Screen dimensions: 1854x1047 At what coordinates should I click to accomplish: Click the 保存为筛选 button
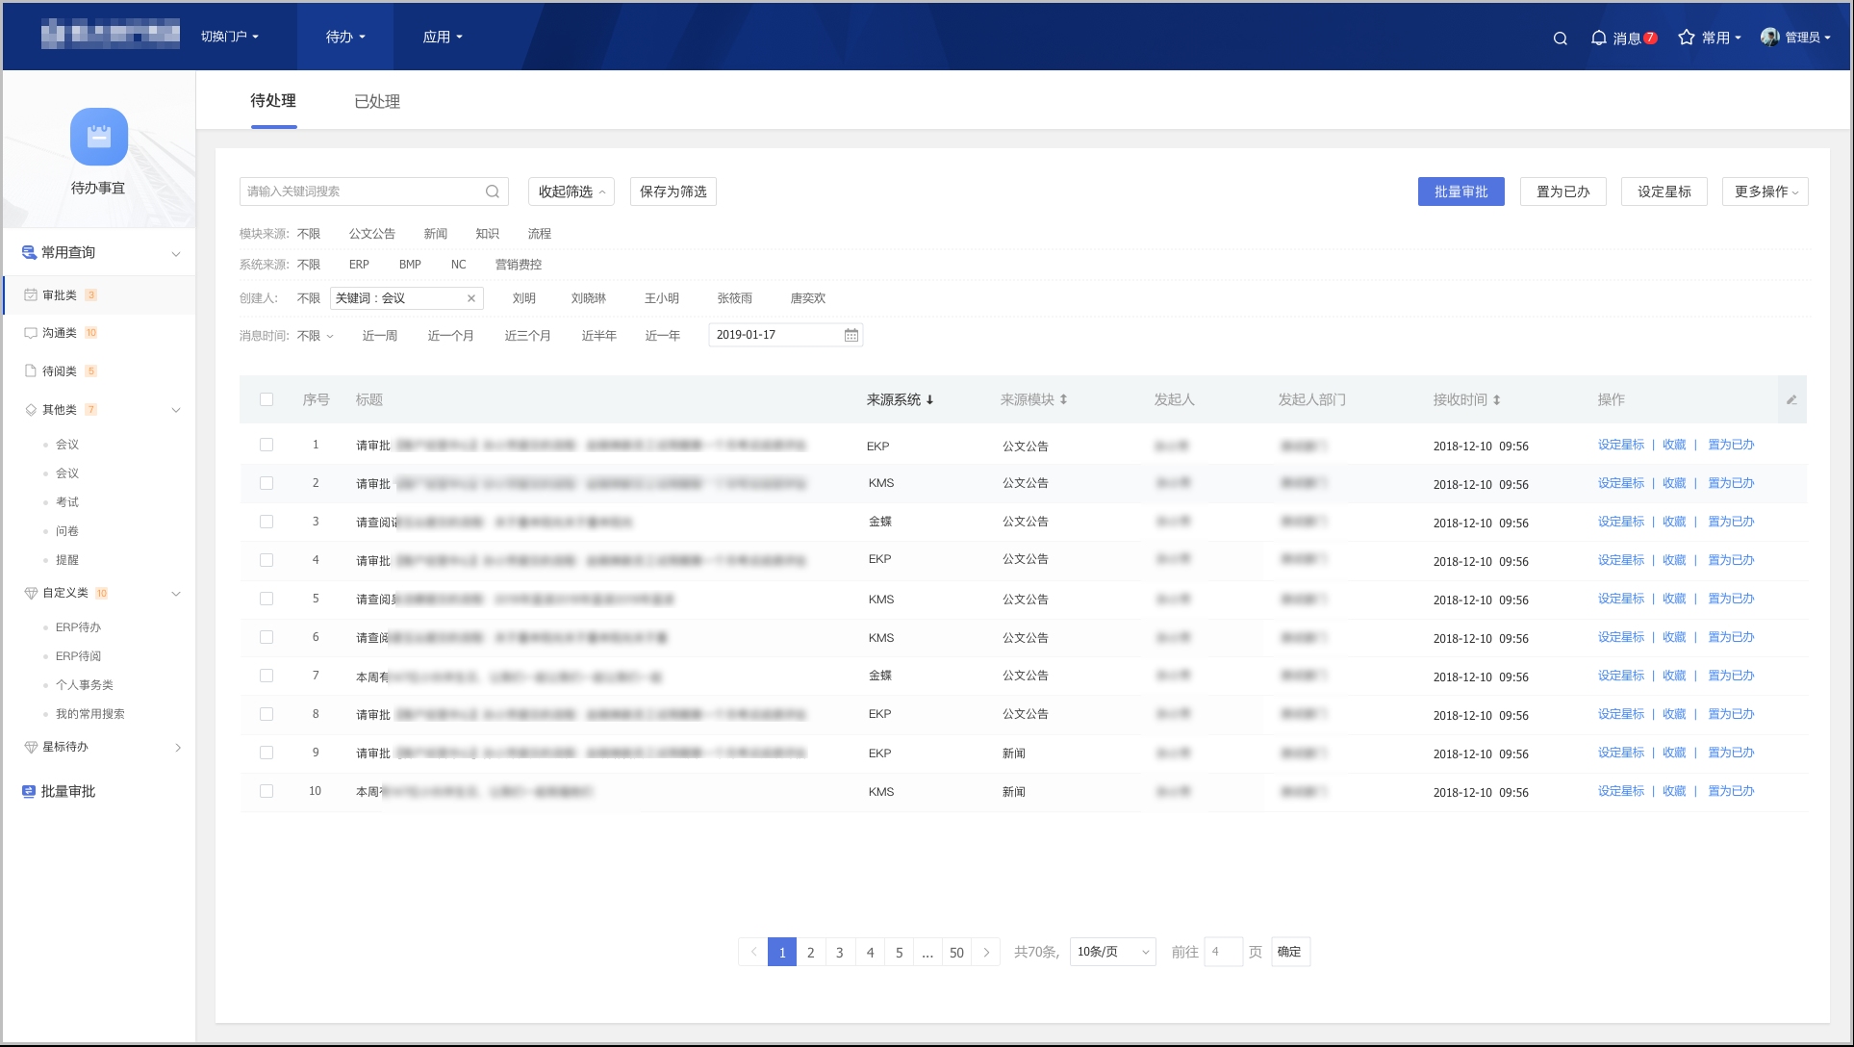(673, 191)
